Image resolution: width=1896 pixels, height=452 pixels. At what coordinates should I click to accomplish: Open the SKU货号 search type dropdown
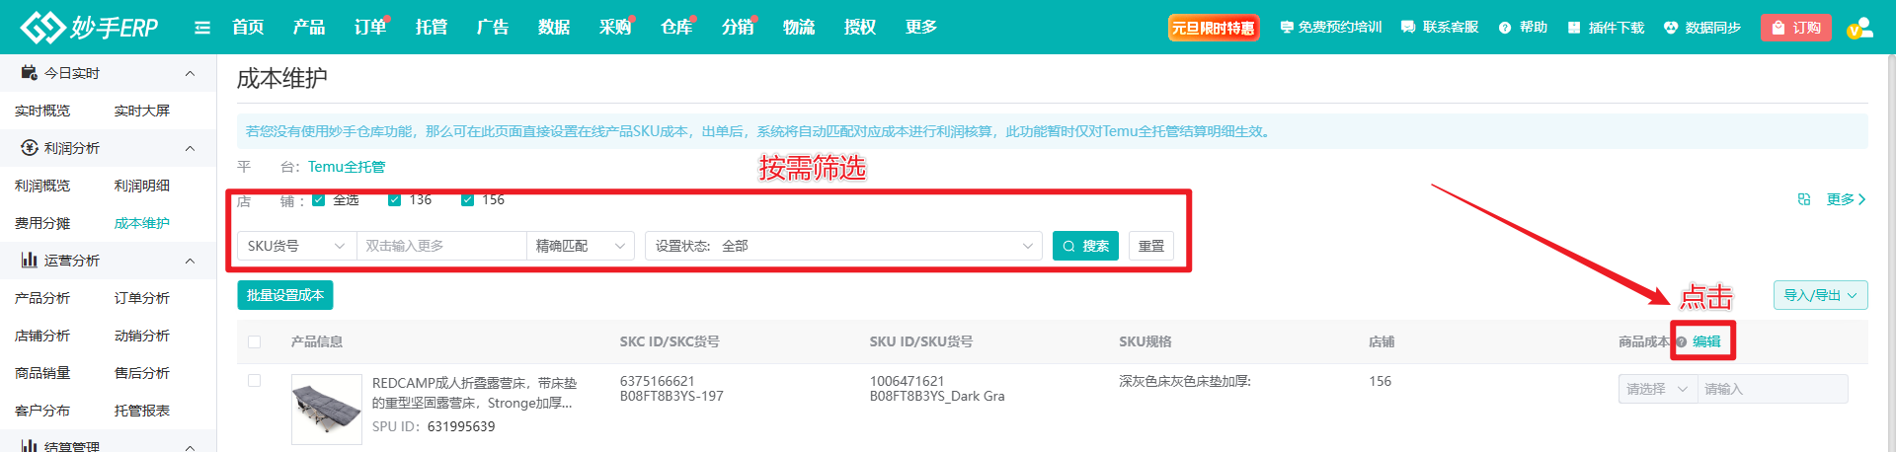point(296,246)
